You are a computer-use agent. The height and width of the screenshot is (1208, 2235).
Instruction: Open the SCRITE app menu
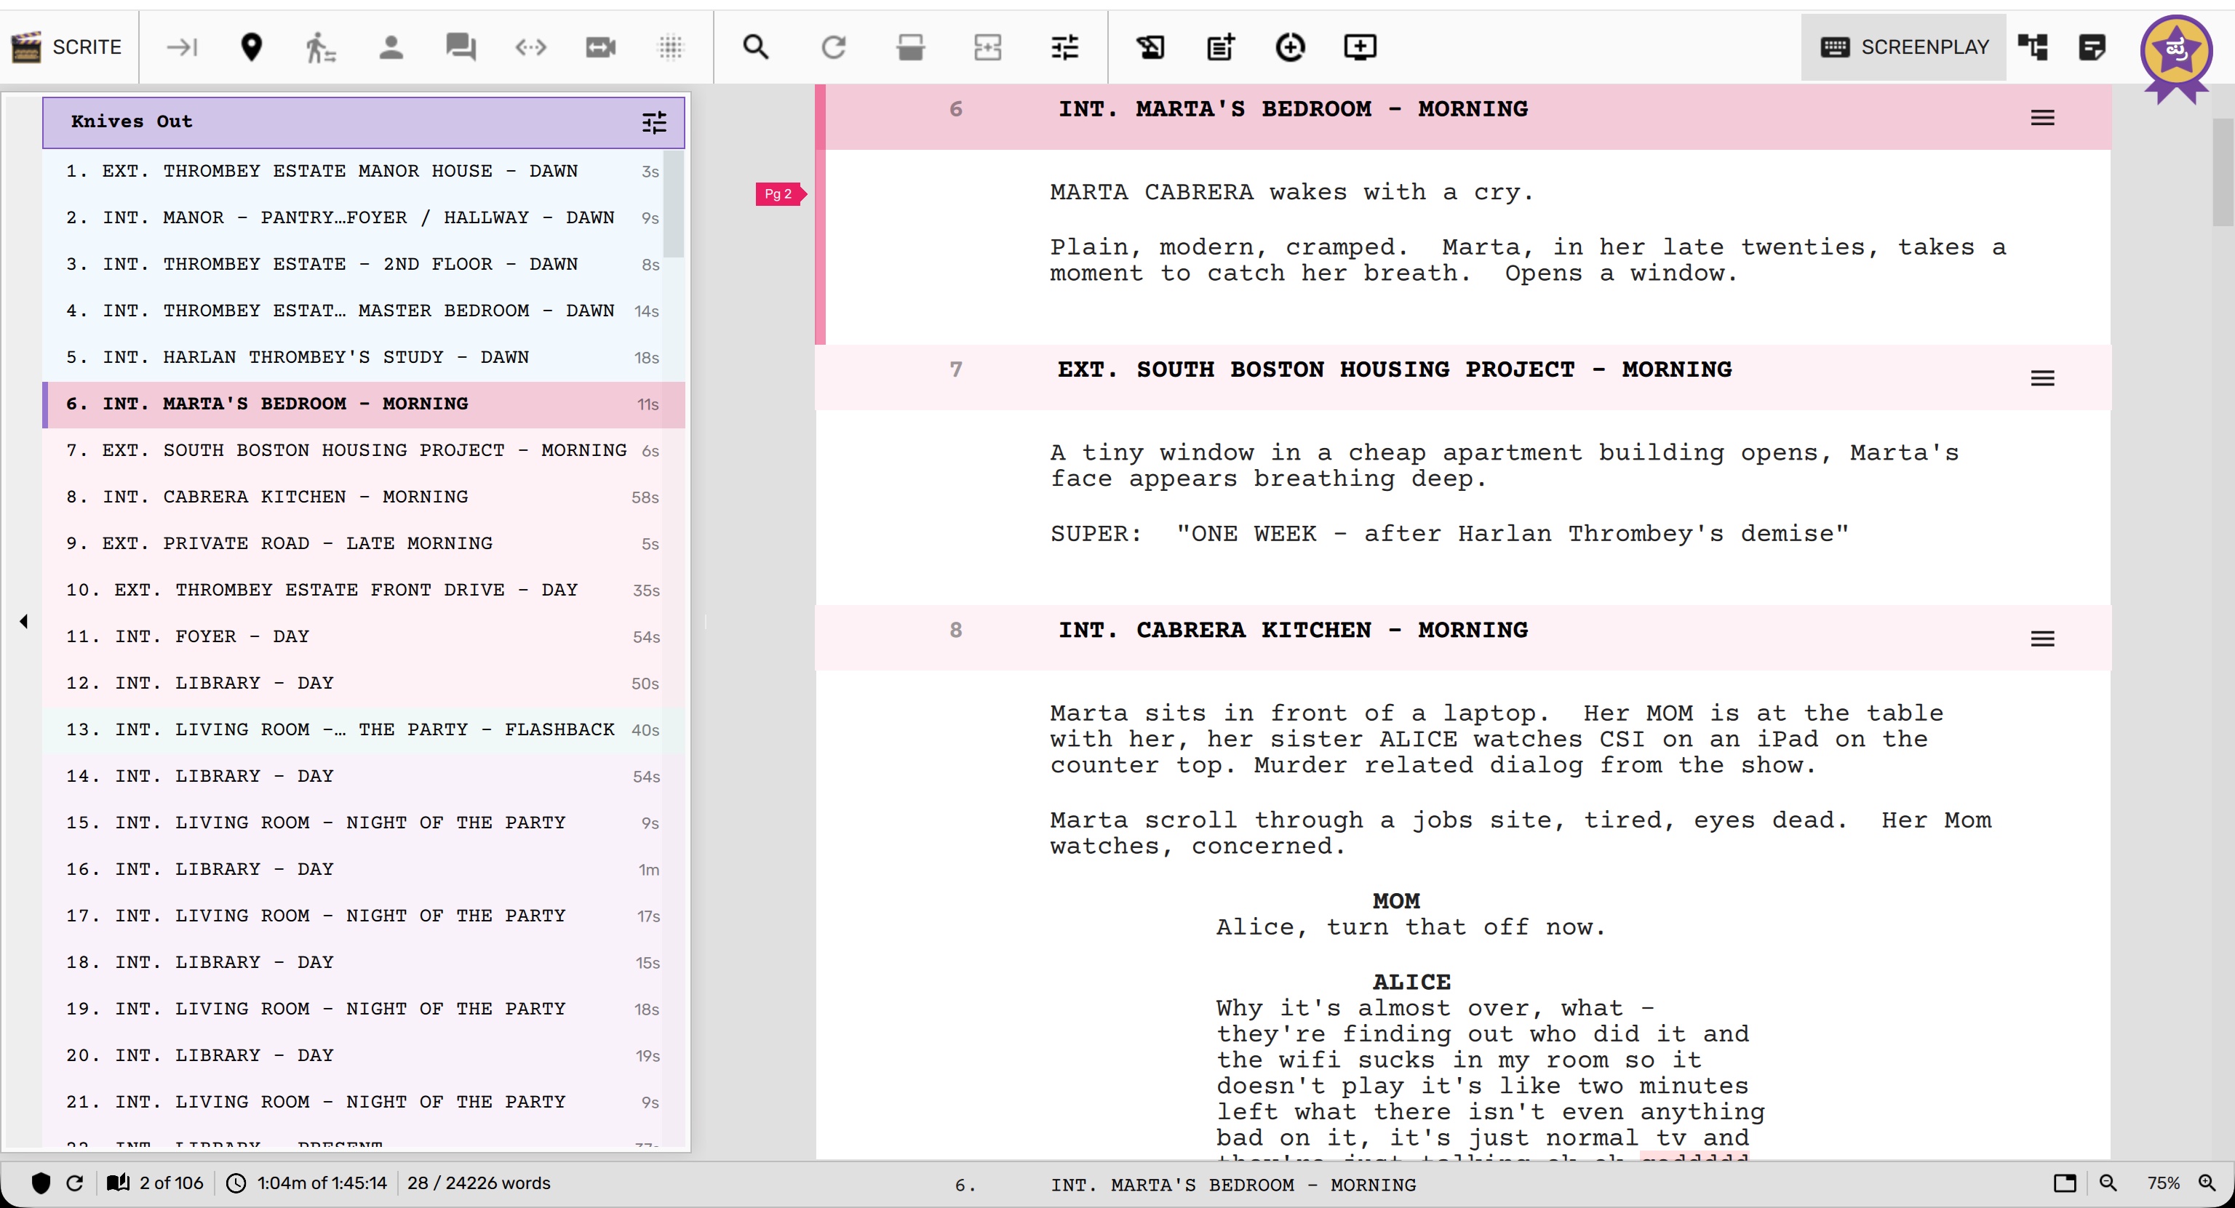click(x=67, y=47)
